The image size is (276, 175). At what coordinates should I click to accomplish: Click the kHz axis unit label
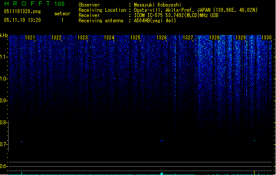click(x=4, y=35)
